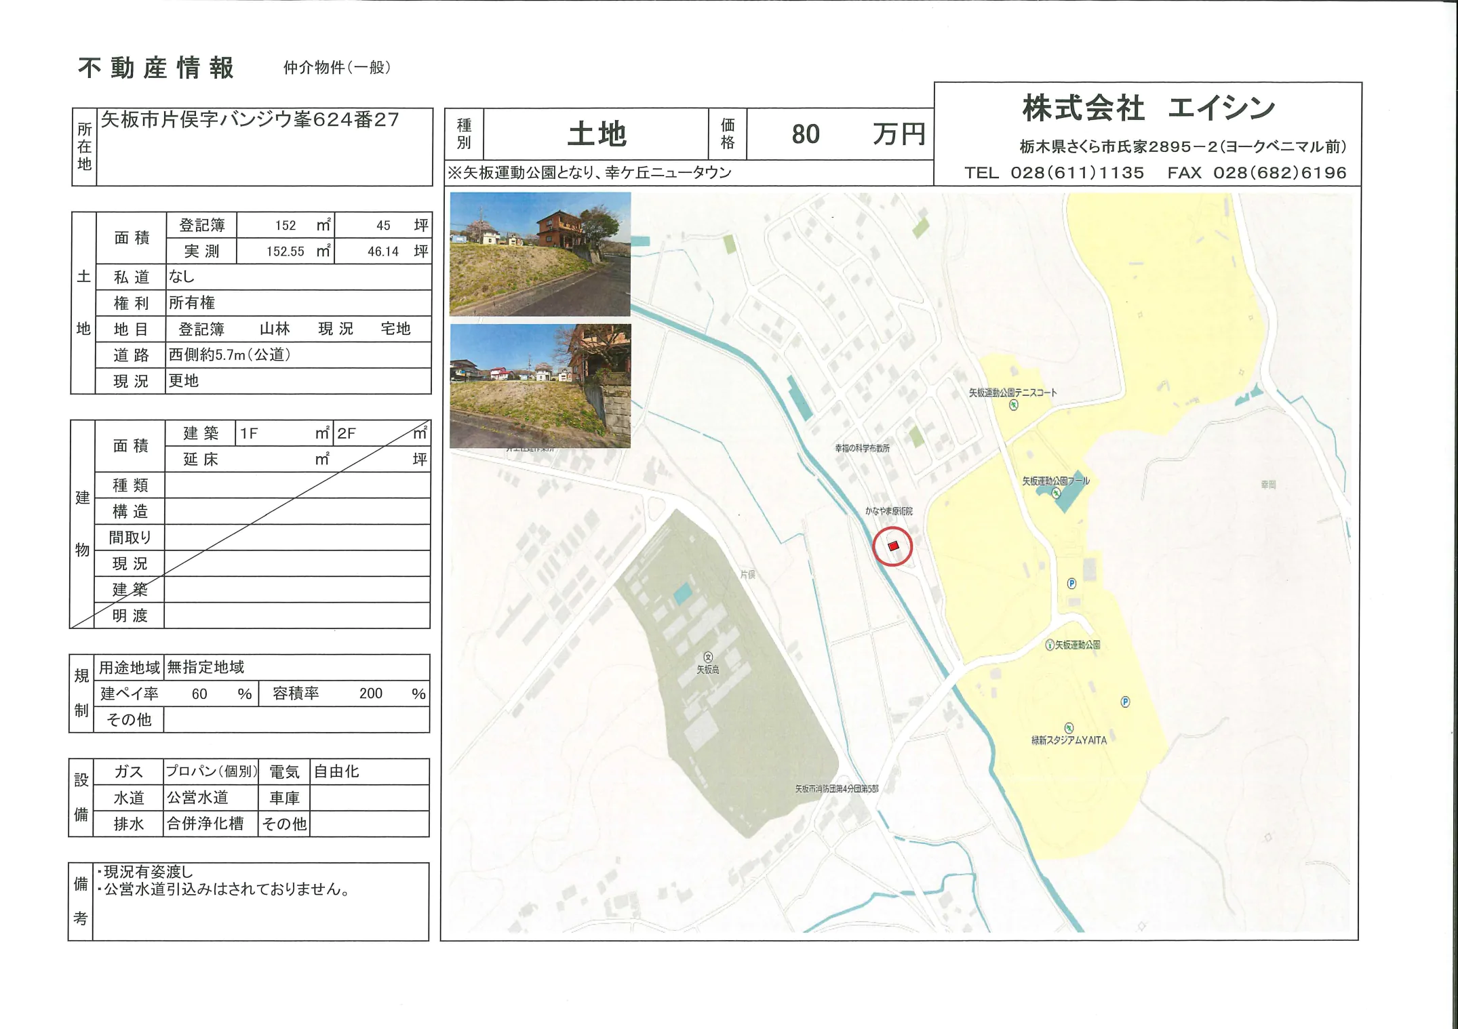Click the 無指定地域 zoning value cell
1458x1029 pixels.
(x=205, y=667)
